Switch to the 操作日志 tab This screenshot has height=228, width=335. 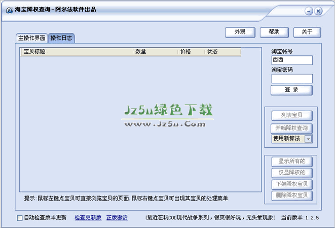click(x=61, y=38)
